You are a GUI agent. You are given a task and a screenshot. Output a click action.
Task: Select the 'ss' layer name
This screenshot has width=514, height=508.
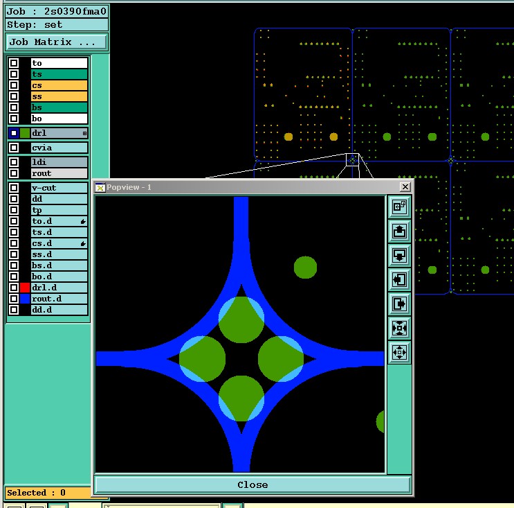[x=59, y=96]
